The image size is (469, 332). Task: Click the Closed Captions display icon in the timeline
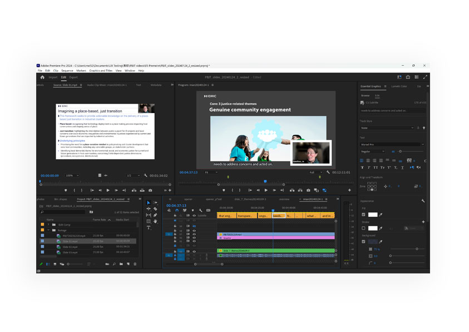(209, 210)
